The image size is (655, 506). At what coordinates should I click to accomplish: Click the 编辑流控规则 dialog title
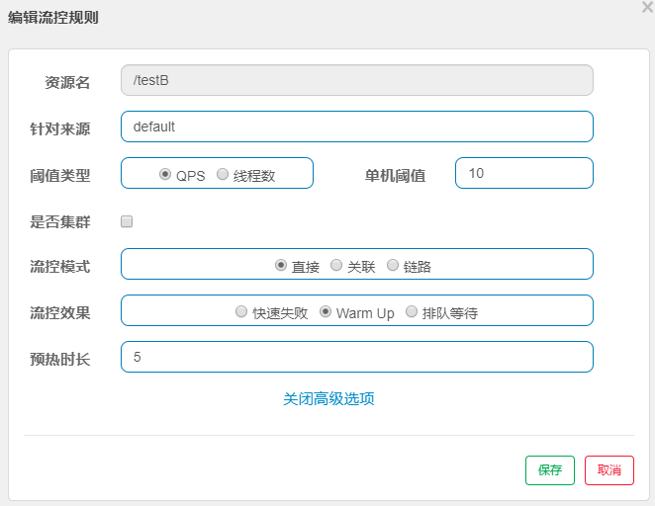(53, 18)
